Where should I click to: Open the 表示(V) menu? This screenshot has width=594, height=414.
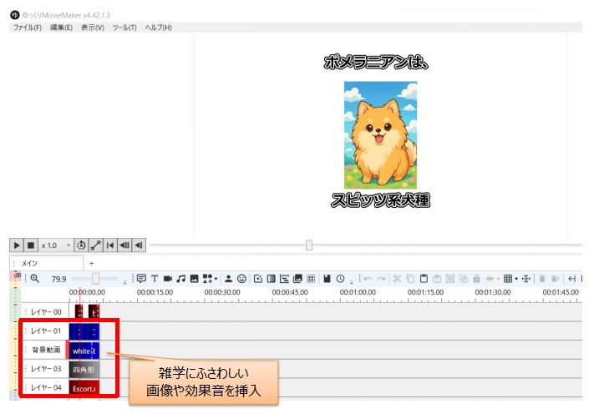pos(93,28)
